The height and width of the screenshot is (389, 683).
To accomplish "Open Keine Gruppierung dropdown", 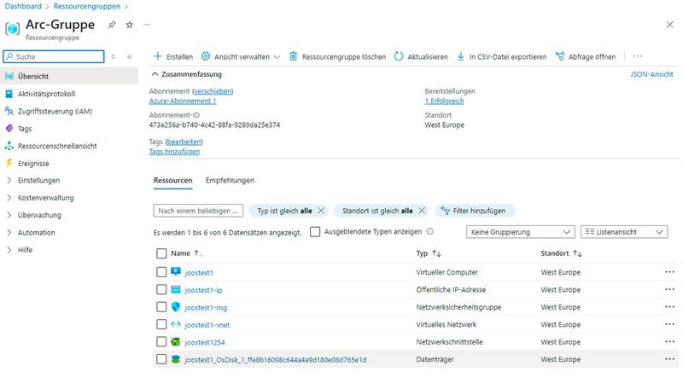I will pos(521,232).
